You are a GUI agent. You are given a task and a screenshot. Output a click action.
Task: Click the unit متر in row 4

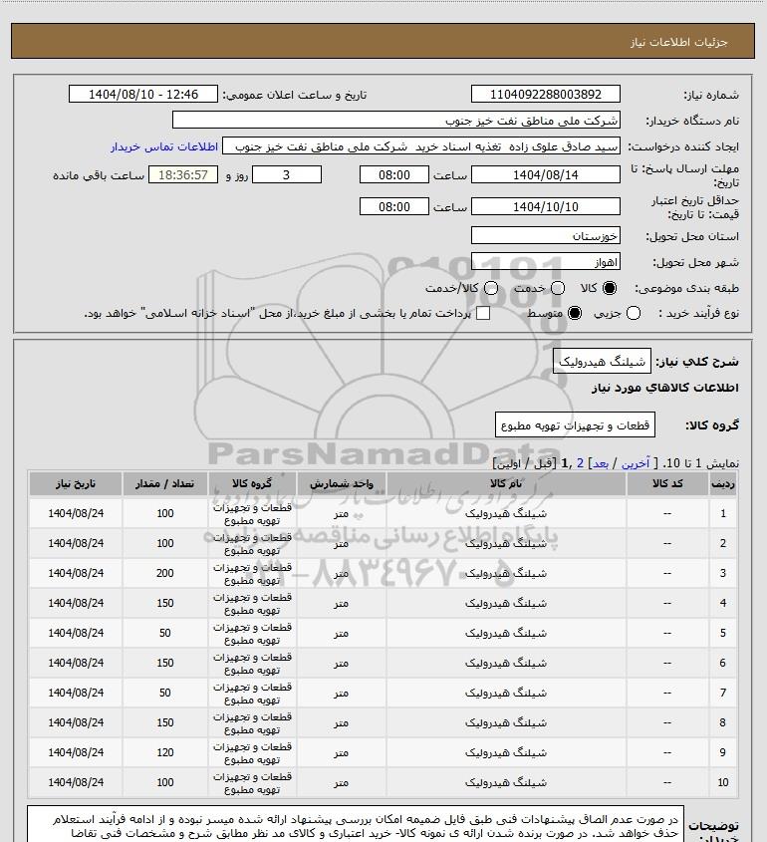(x=341, y=604)
